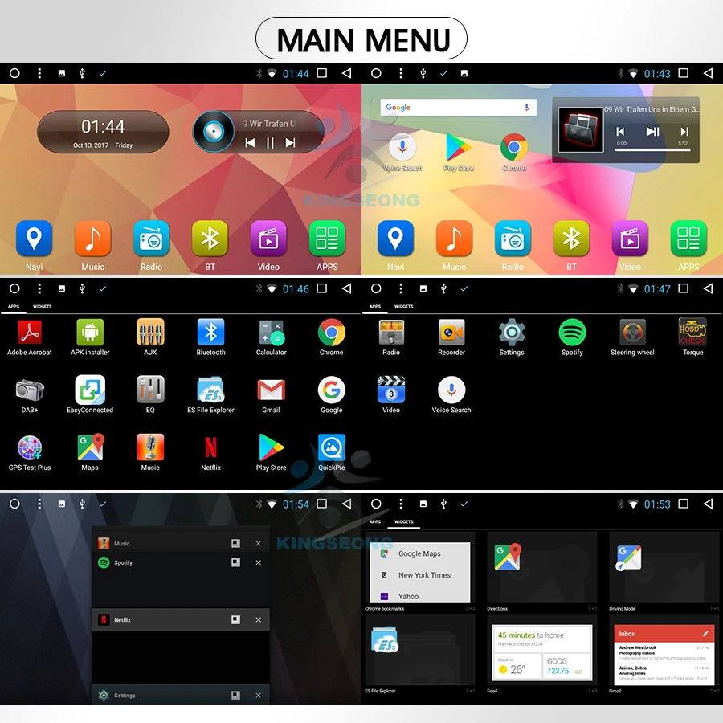Select the Driving Mode widget
723x723 pixels.
(664, 571)
